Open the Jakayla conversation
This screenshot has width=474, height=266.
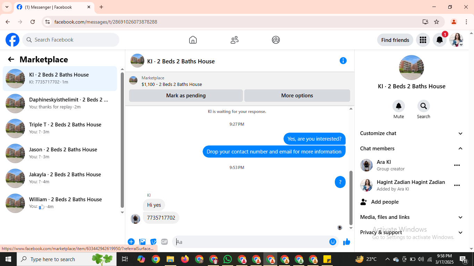click(60, 178)
